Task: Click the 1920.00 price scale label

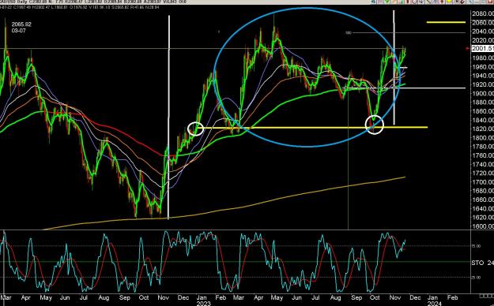Action: coord(482,84)
